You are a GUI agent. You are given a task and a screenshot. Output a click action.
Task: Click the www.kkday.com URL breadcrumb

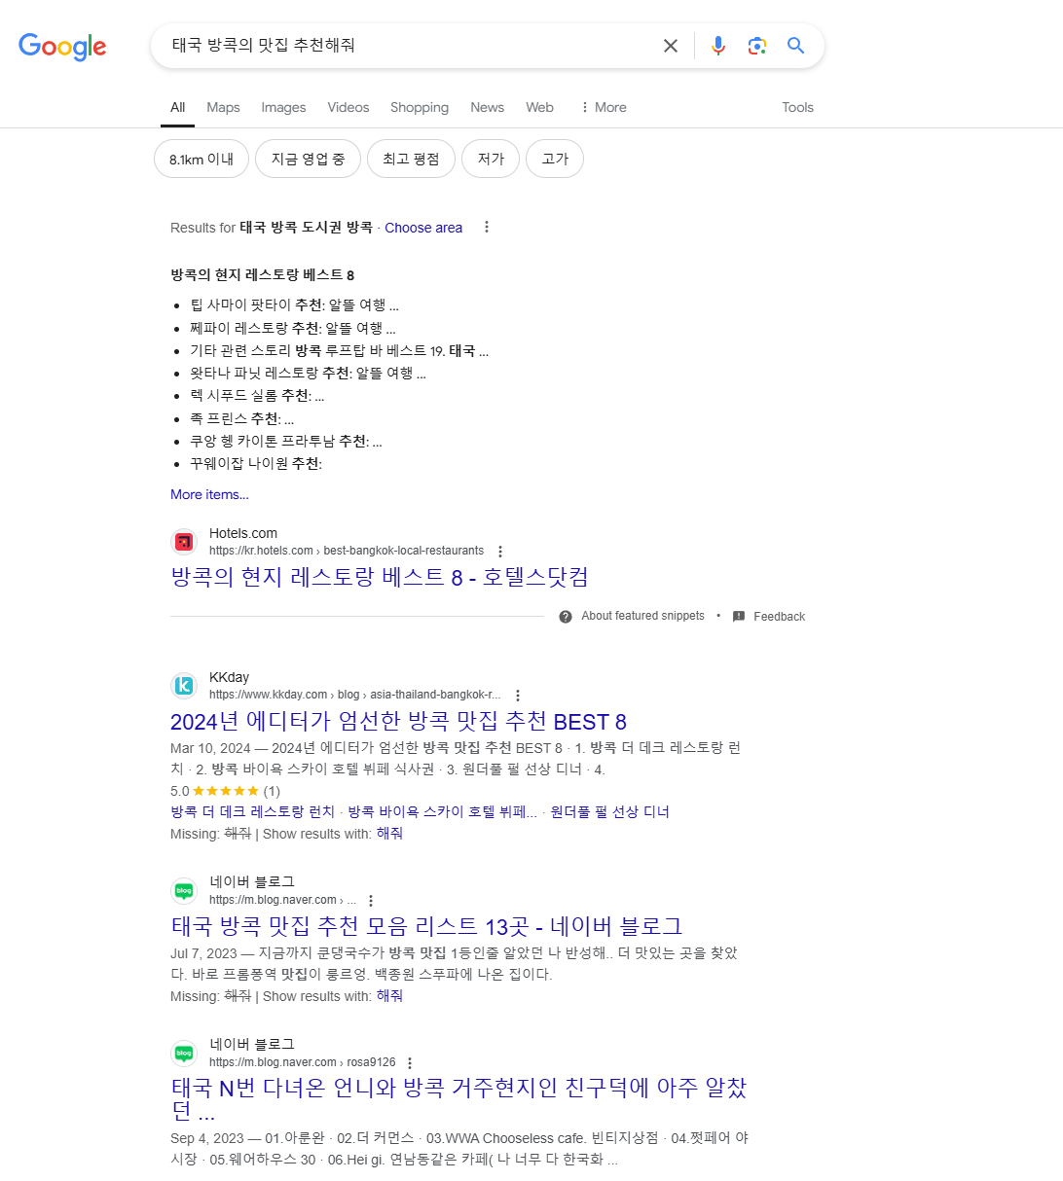(x=355, y=695)
